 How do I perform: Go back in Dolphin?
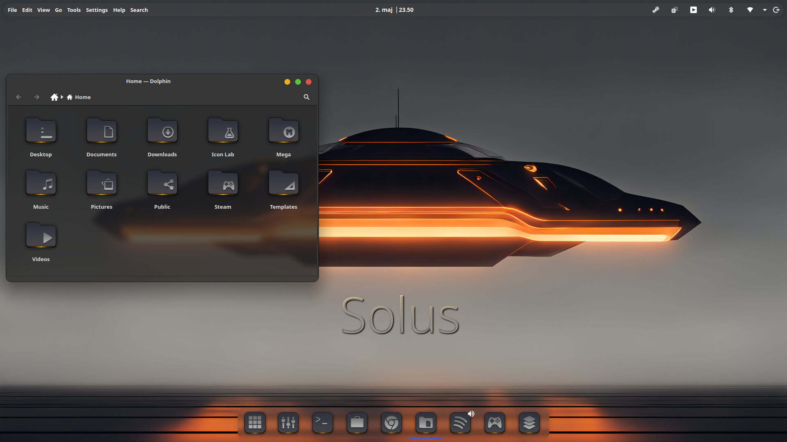tap(18, 97)
